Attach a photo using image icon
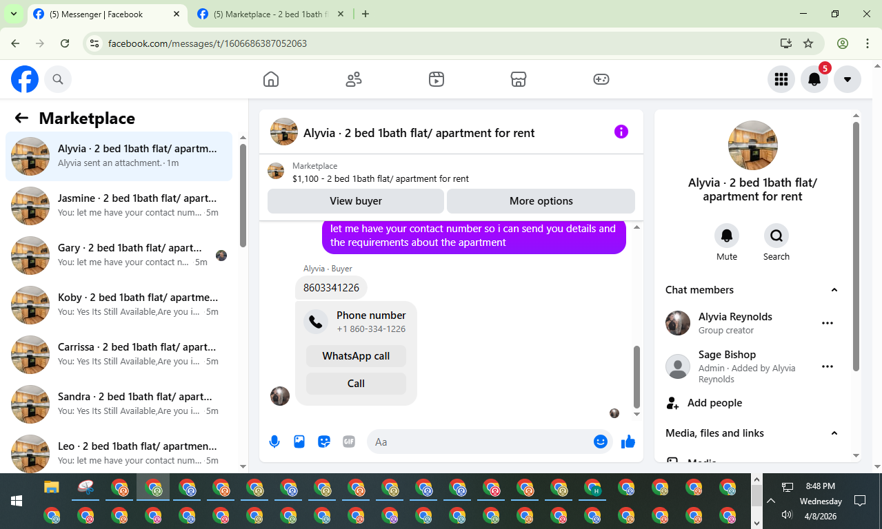 pyautogui.click(x=299, y=442)
